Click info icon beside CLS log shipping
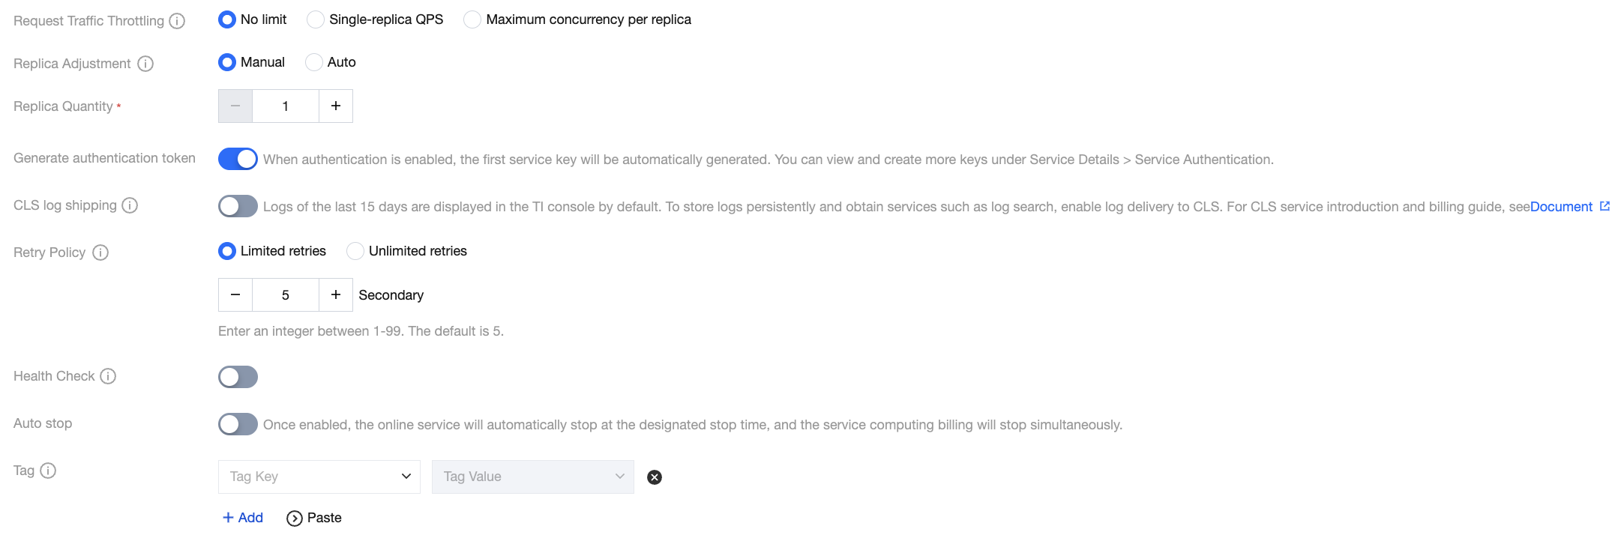Image resolution: width=1618 pixels, height=535 pixels. pyautogui.click(x=130, y=205)
